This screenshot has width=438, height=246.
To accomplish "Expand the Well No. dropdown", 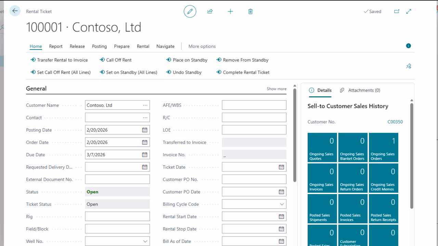I will coord(145,241).
